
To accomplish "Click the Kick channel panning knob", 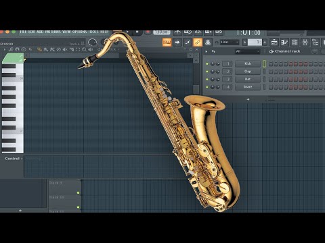I will (x=213, y=64).
